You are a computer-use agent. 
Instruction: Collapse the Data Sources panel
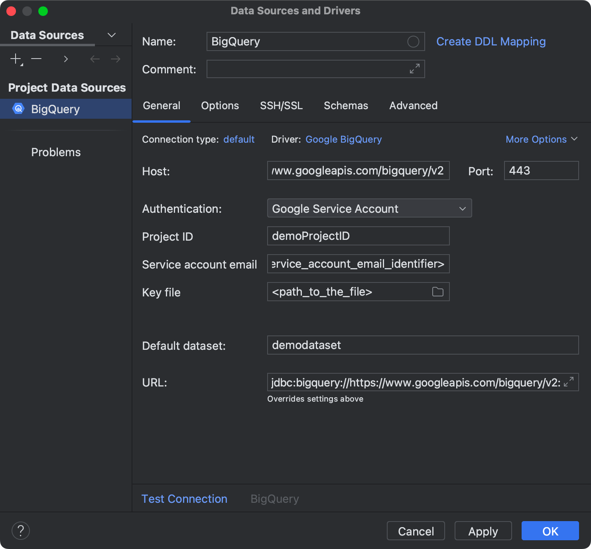point(112,35)
